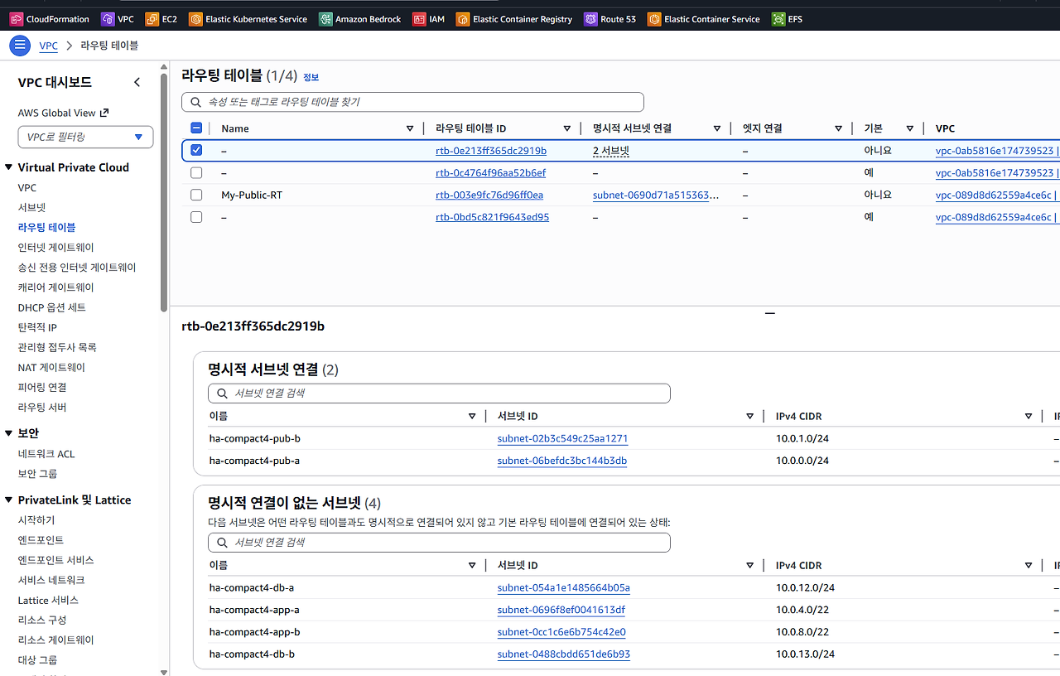Open the Elastic Container Service icon
The image size is (1060, 676).
654,19
